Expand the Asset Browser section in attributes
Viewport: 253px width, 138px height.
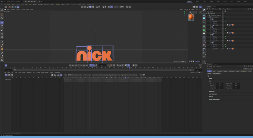(213, 94)
